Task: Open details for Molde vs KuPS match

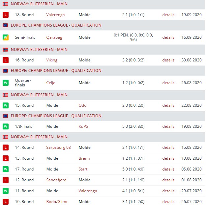Action: [168, 126]
